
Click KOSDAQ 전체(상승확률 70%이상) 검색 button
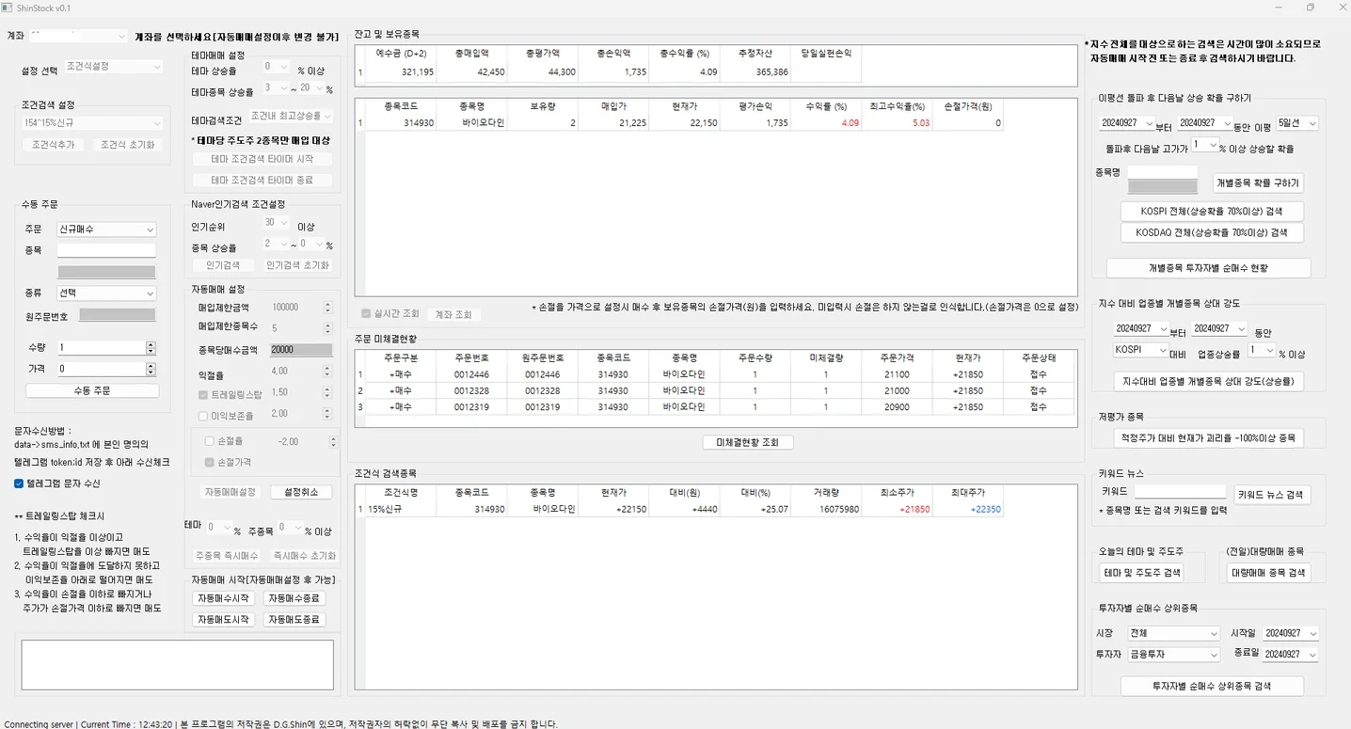tap(1213, 232)
